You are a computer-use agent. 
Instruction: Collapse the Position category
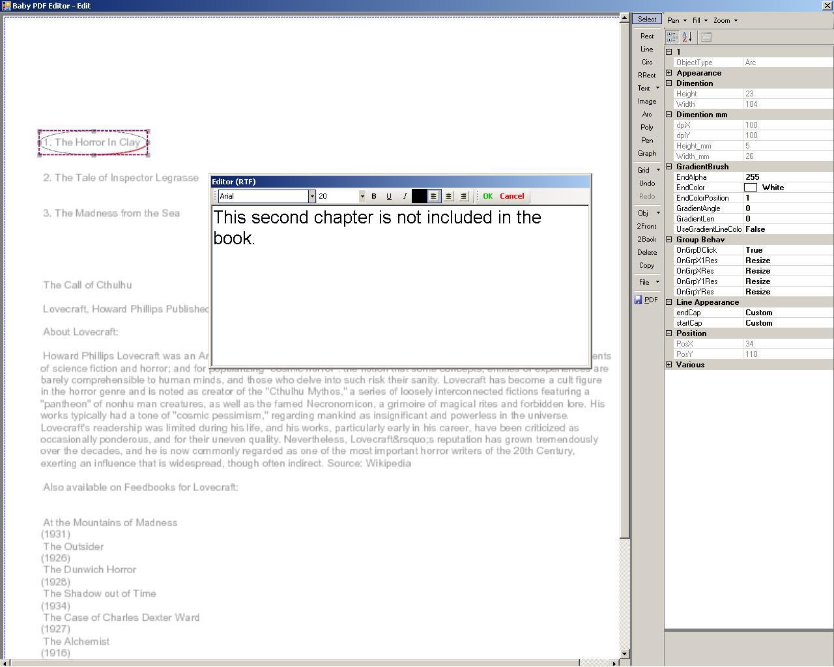[x=669, y=333]
